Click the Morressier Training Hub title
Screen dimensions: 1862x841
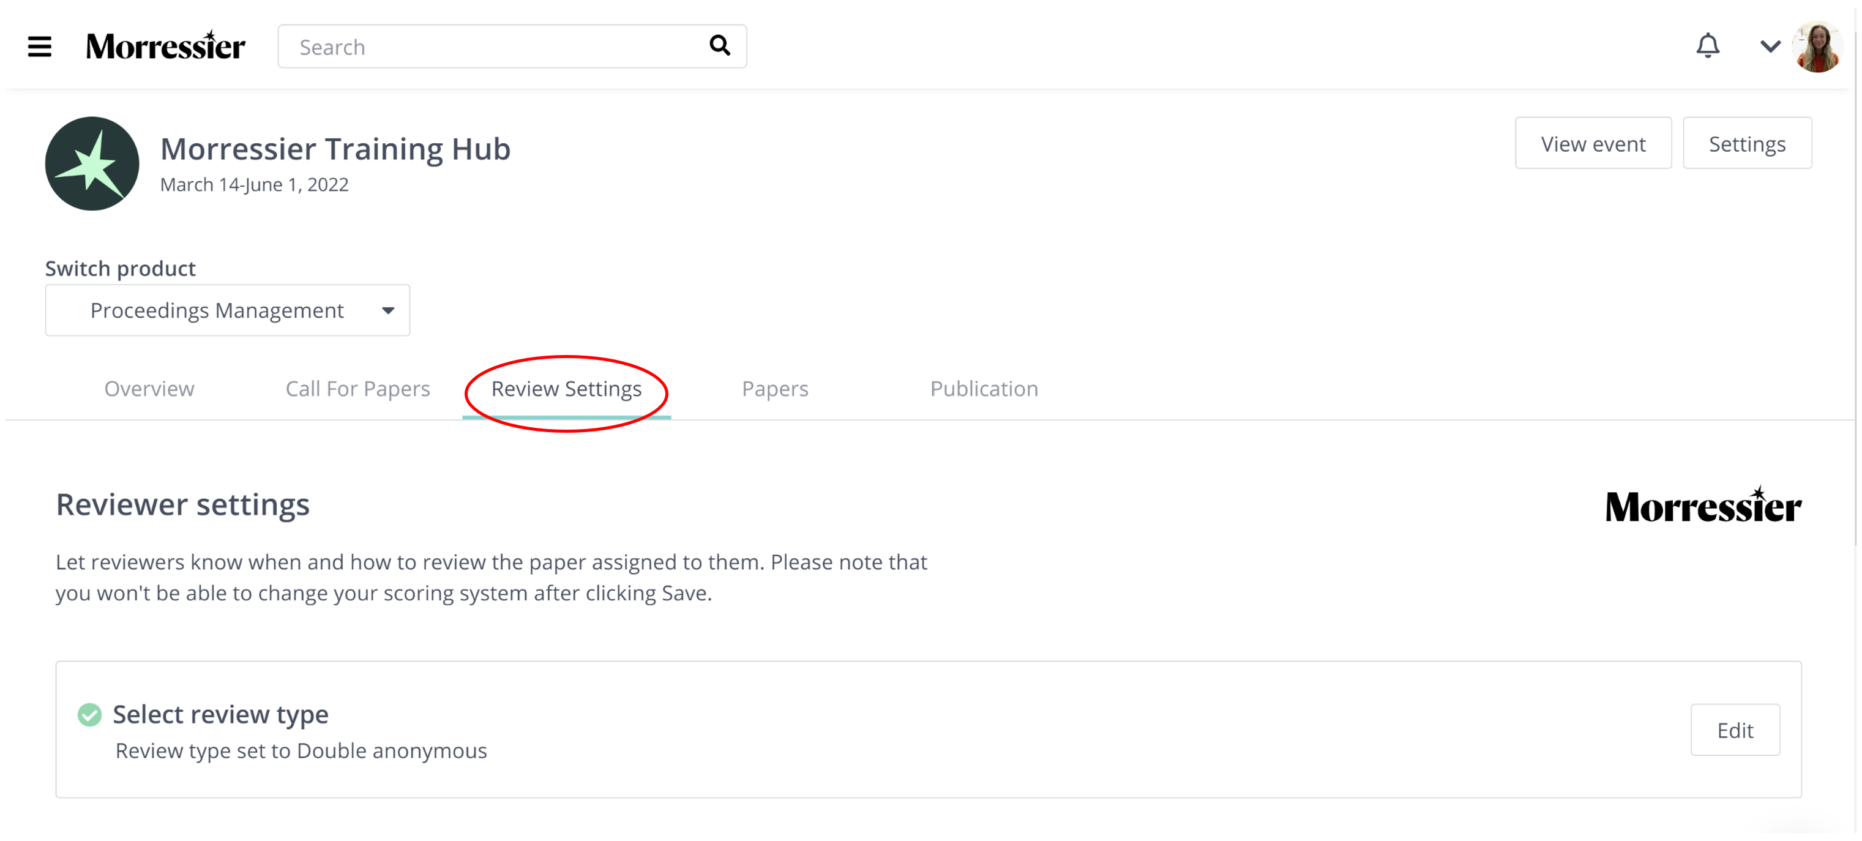[335, 149]
